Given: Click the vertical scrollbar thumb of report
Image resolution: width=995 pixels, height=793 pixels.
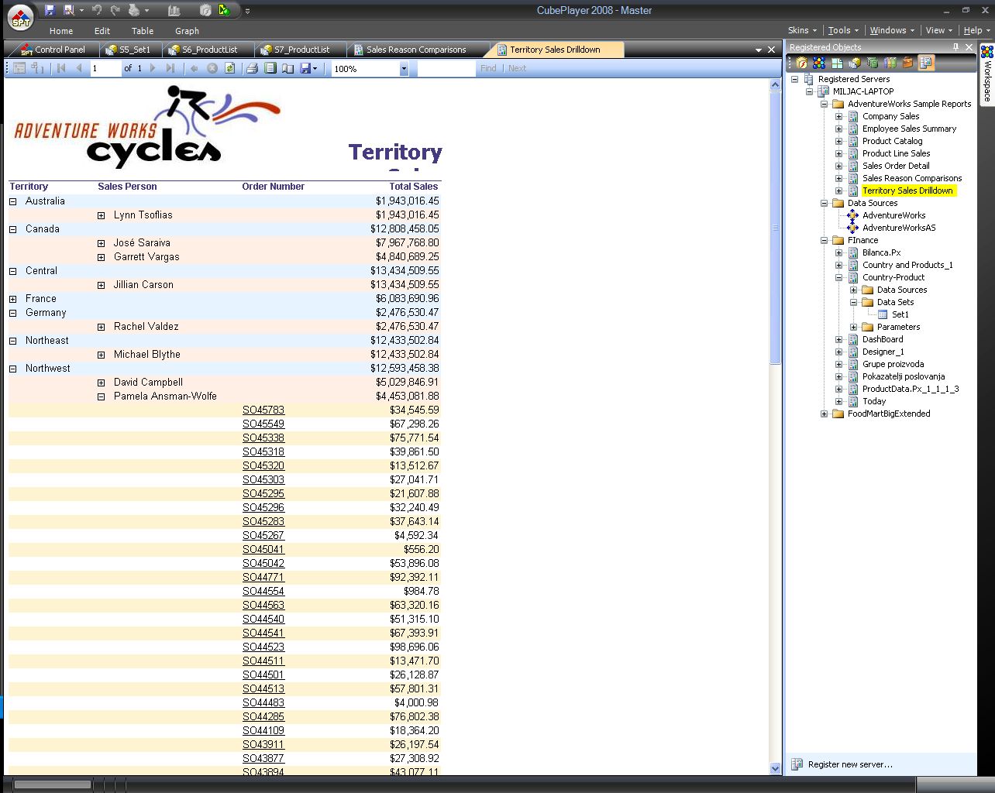Looking at the screenshot, I should (x=775, y=228).
